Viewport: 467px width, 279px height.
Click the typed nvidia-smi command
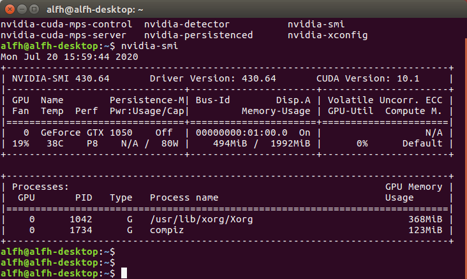click(x=149, y=46)
